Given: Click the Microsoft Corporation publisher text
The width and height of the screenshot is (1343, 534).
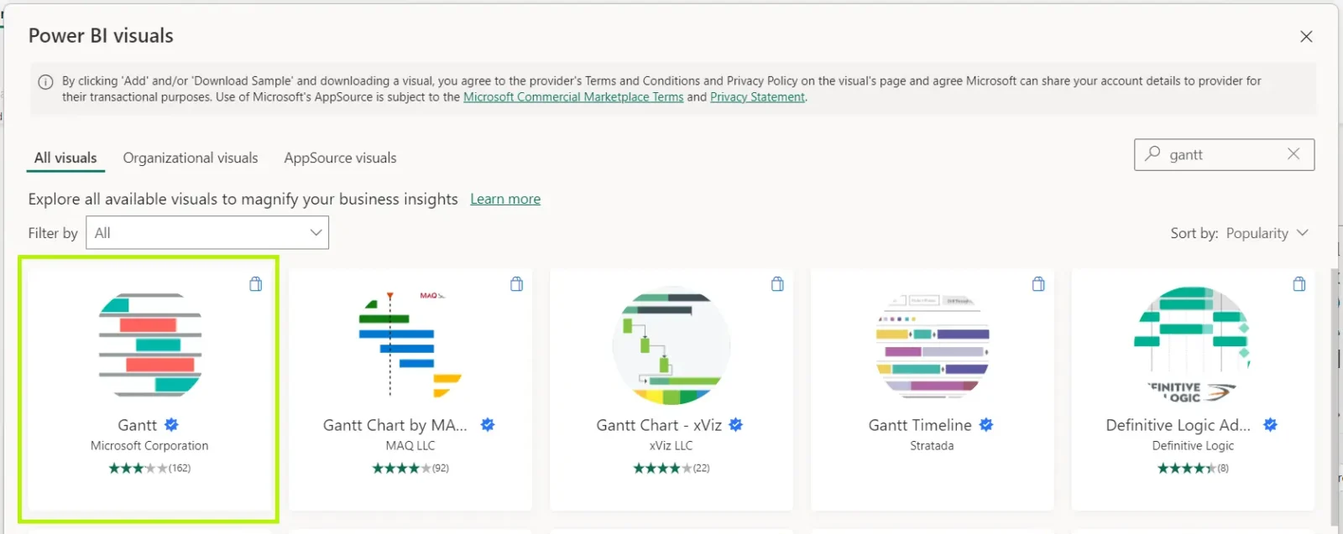Looking at the screenshot, I should tap(149, 446).
